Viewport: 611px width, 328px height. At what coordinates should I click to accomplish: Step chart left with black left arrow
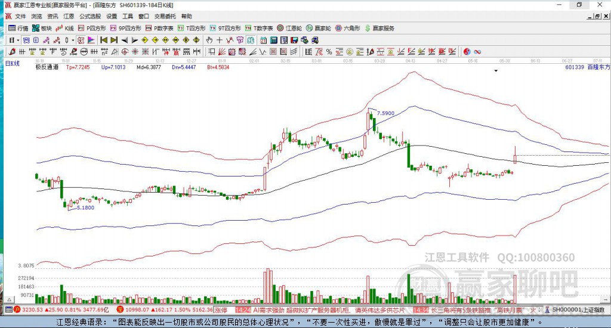(125, 40)
